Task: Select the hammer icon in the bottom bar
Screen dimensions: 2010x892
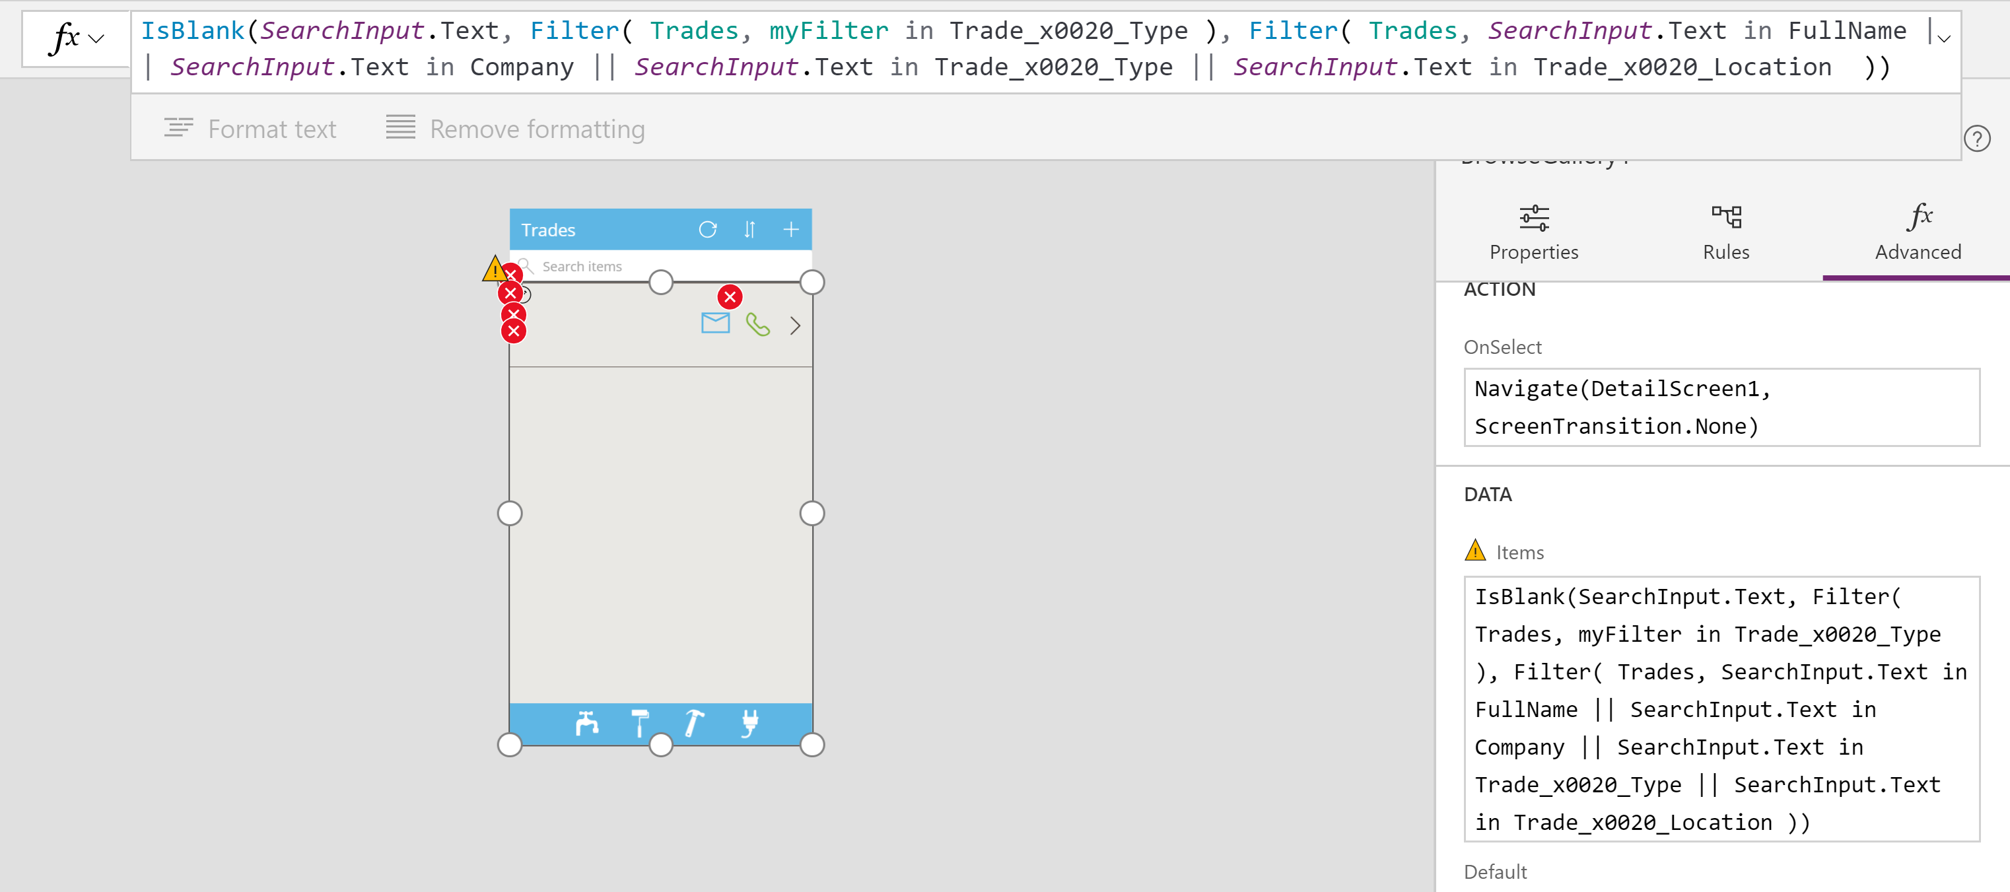Action: pyautogui.click(x=694, y=724)
